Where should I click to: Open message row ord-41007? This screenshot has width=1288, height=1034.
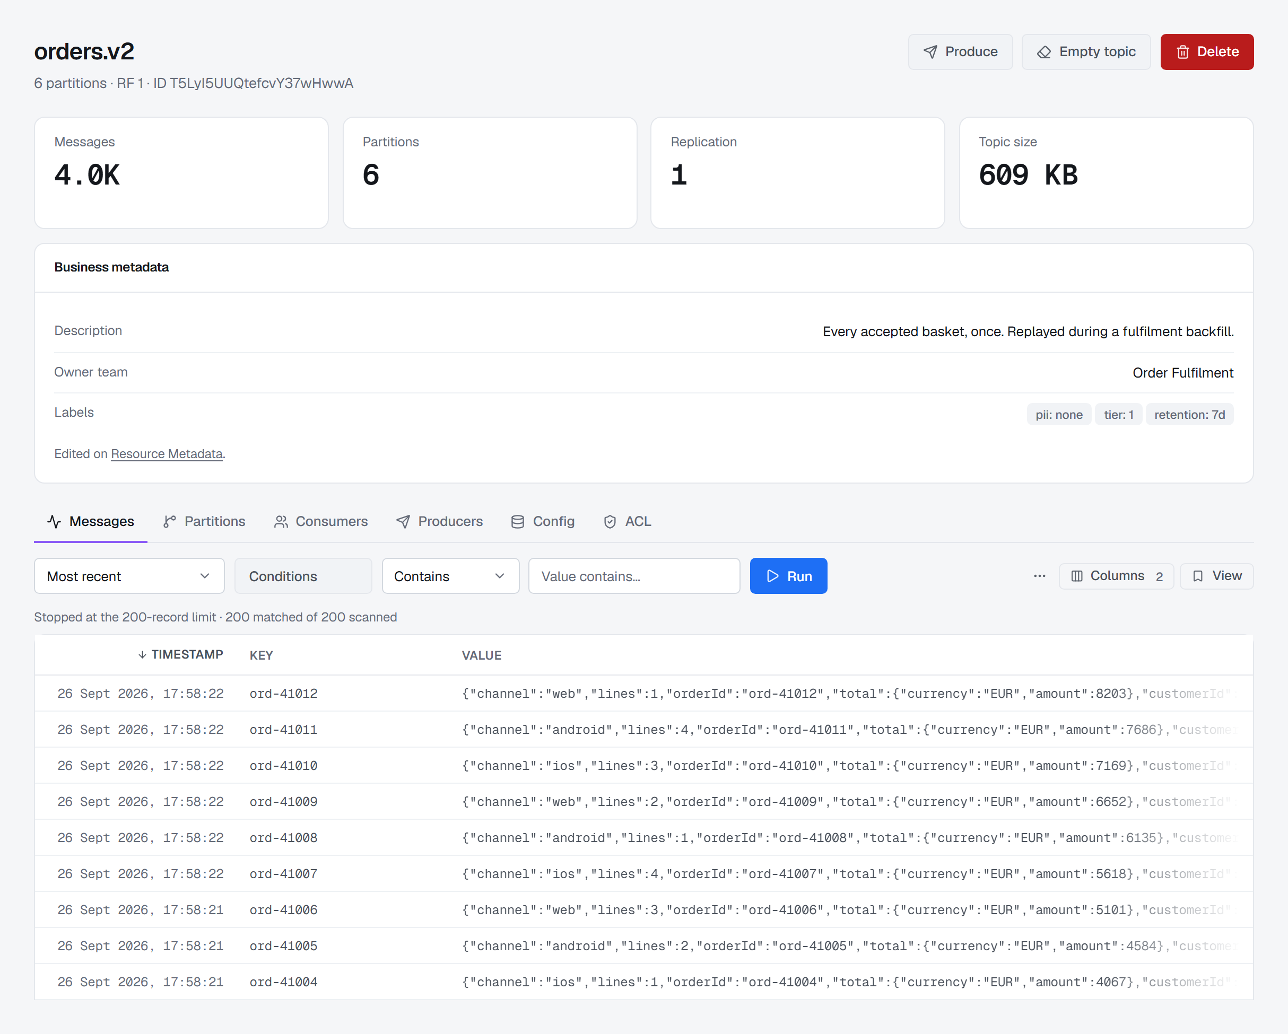[x=643, y=874]
